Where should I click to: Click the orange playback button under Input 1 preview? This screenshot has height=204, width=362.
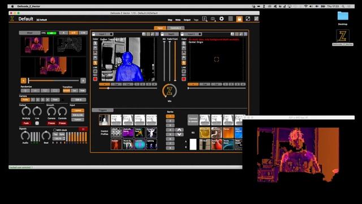104,84
